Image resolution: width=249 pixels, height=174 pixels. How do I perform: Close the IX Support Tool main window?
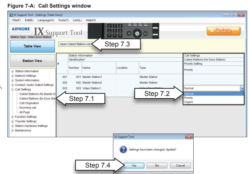[x=241, y=15]
